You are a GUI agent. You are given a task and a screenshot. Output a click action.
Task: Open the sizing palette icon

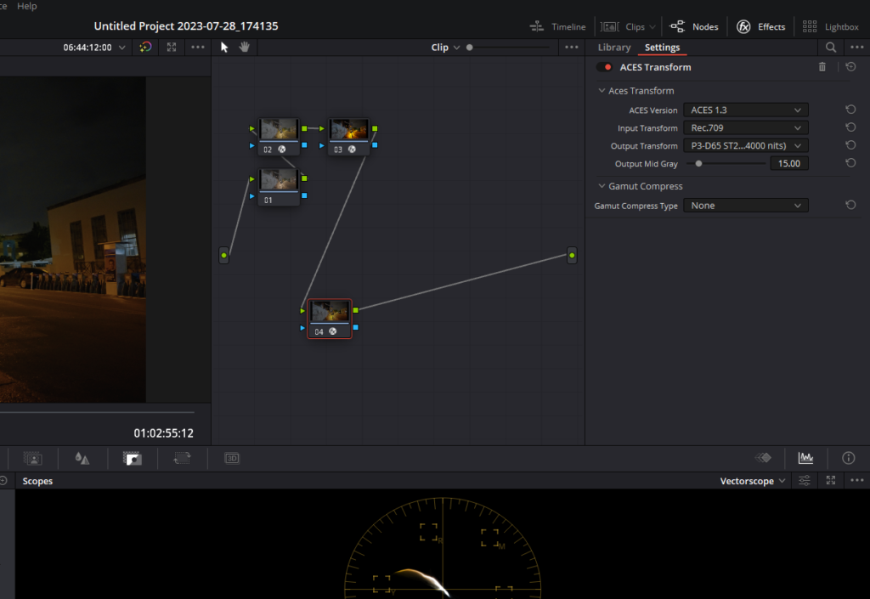pos(182,458)
